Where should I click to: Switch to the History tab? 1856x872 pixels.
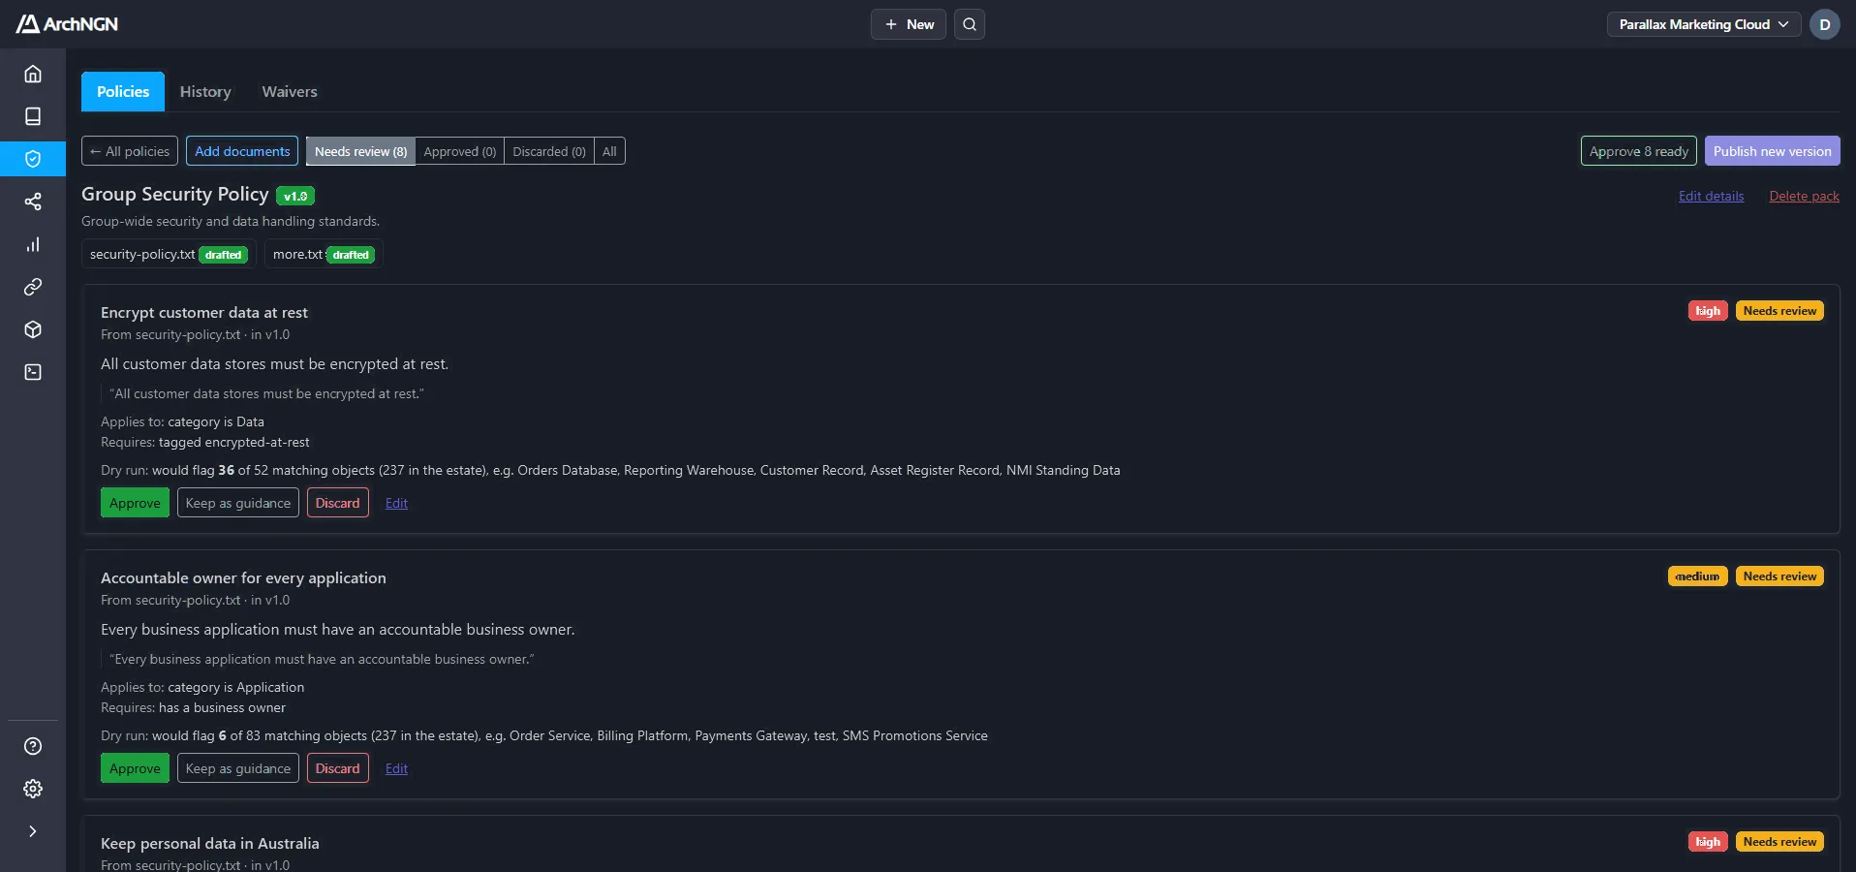click(205, 92)
